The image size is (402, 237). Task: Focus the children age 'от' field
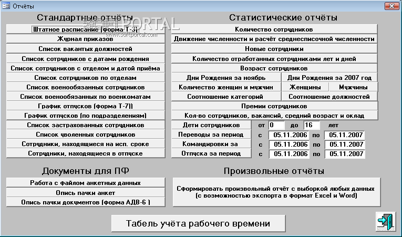(x=276, y=125)
